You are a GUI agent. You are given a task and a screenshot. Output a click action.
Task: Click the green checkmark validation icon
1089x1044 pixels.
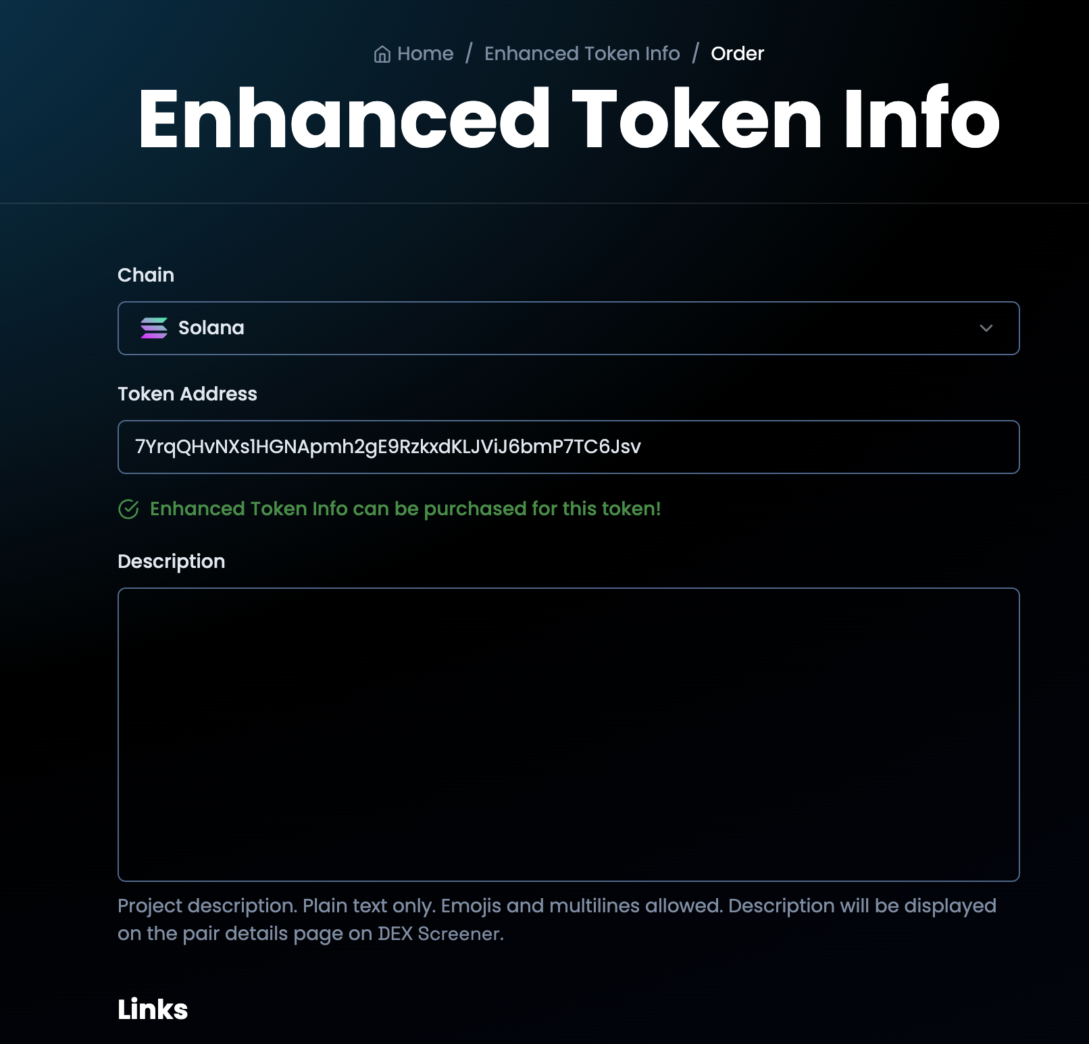[128, 509]
